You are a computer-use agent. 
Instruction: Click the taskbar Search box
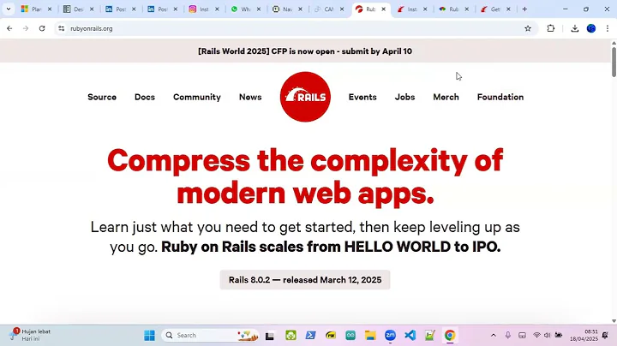point(210,336)
